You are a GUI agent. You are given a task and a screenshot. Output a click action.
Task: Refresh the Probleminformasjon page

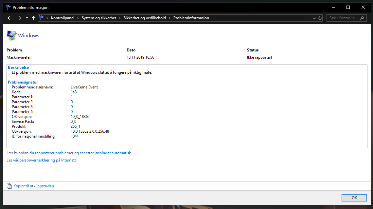(x=320, y=18)
